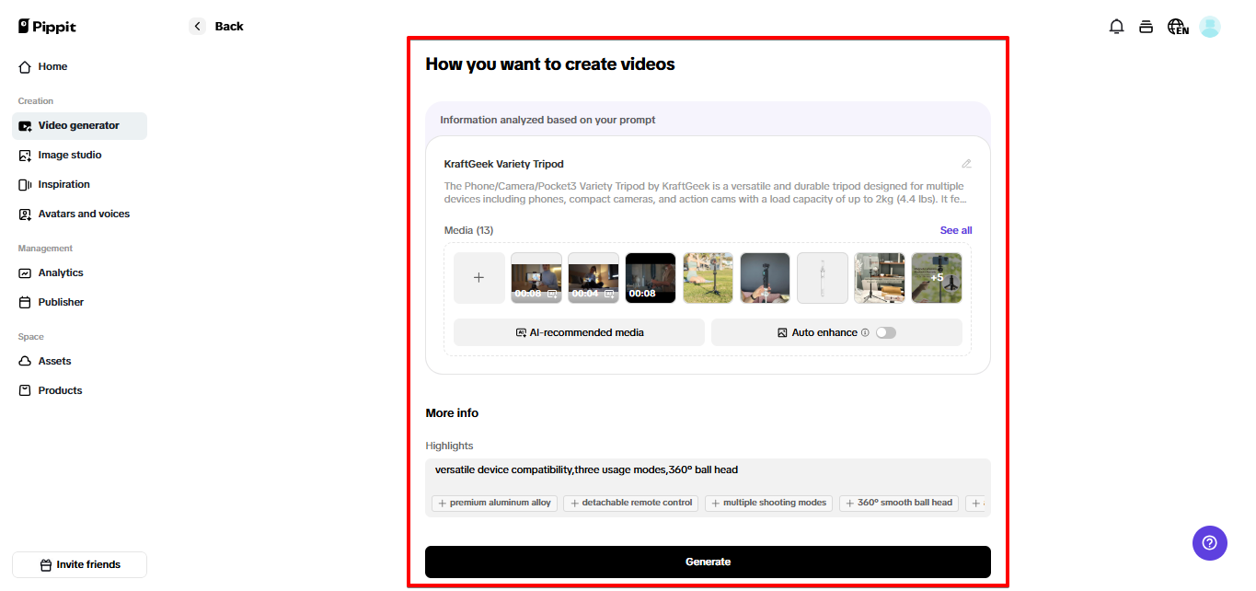Open the Publisher section
Screen dimensions: 1256x591
pyautogui.click(x=60, y=302)
